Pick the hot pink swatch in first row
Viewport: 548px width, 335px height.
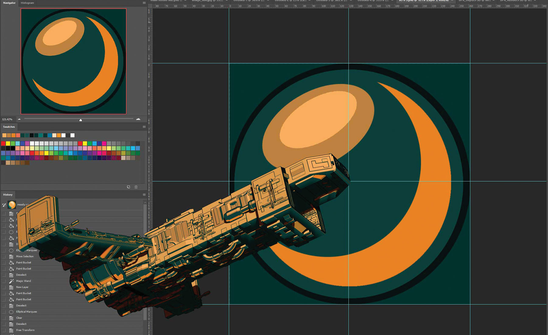click(104, 143)
